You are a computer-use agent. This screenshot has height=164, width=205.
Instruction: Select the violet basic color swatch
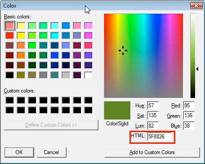88,55
